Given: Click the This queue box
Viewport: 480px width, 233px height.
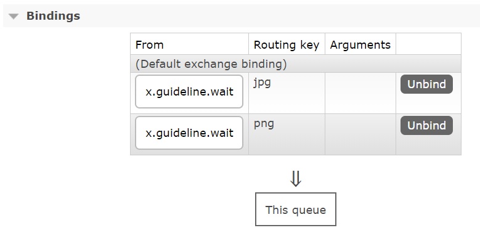Looking at the screenshot, I should pyautogui.click(x=296, y=210).
